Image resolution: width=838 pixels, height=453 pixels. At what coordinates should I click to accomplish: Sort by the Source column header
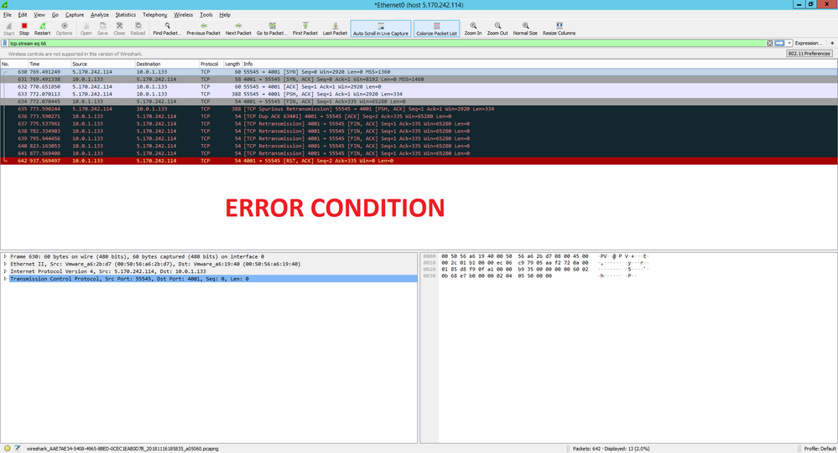coord(102,64)
